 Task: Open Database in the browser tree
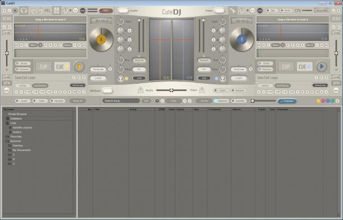tap(16, 118)
